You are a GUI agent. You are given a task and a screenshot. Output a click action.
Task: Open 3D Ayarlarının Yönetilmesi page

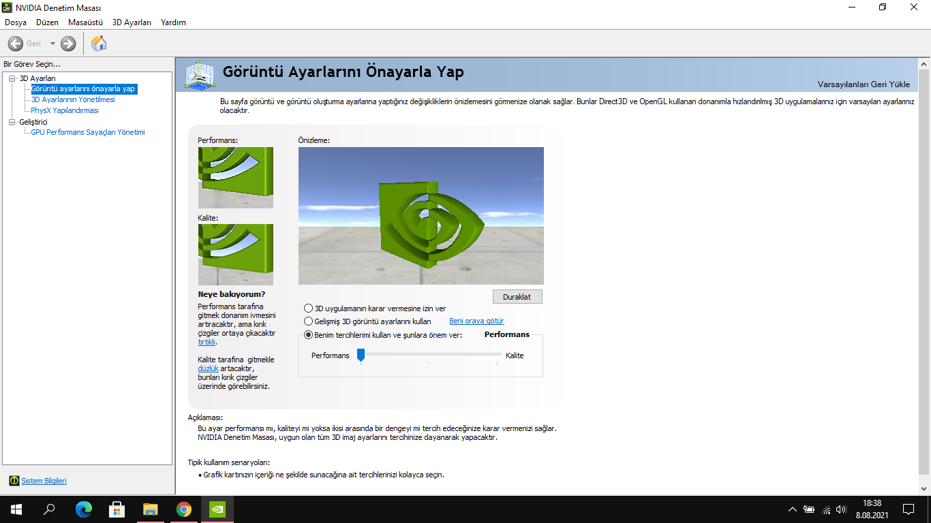coord(73,99)
